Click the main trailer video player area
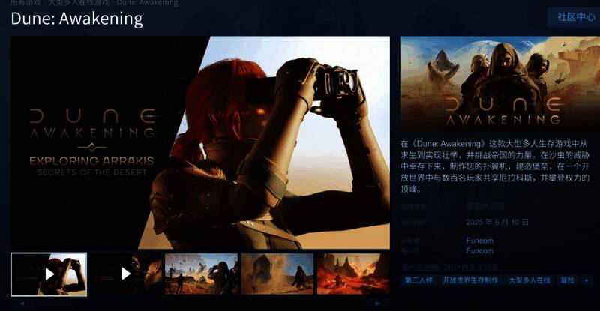This screenshot has width=600, height=311. click(199, 142)
